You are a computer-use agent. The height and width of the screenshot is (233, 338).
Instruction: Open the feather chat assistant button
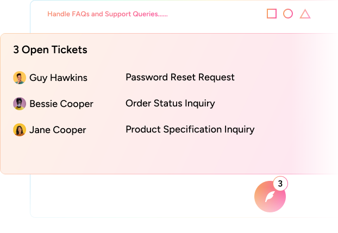(x=270, y=197)
